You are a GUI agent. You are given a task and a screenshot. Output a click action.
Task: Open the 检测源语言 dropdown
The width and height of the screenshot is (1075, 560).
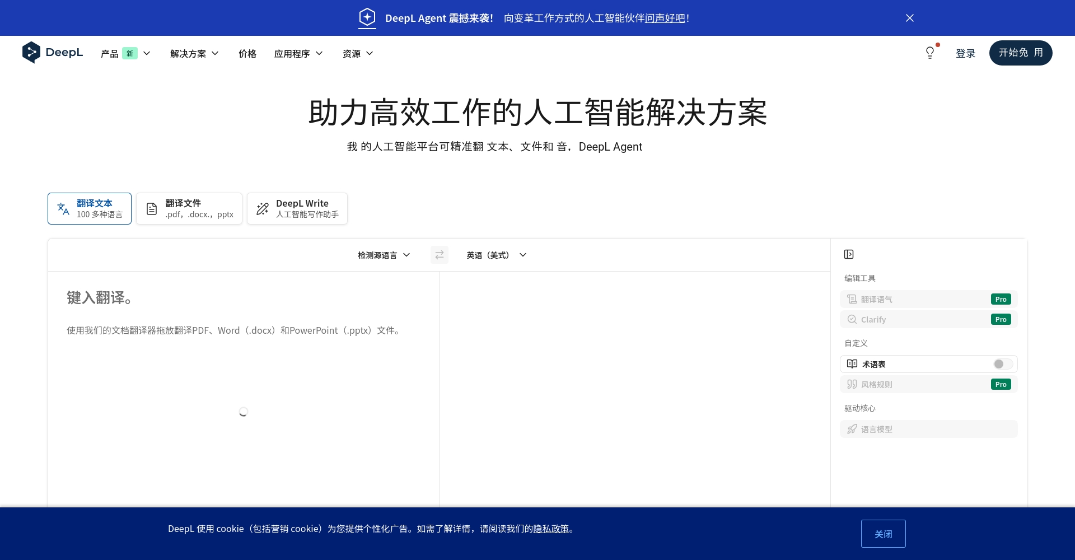pos(383,255)
